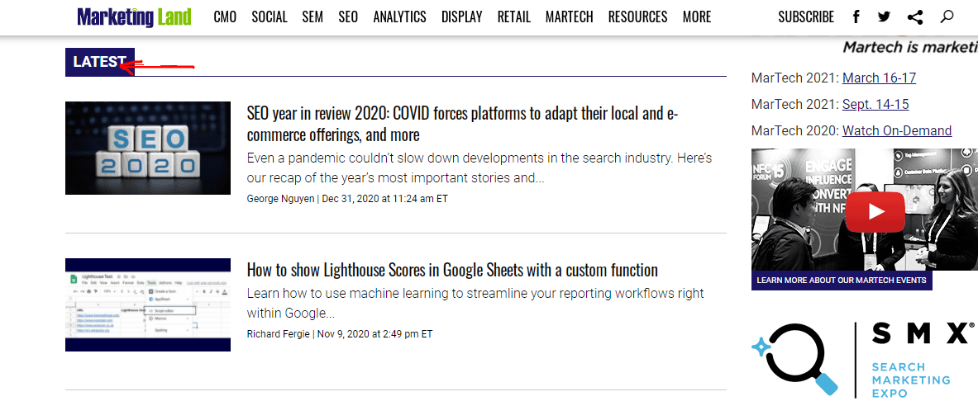The width and height of the screenshot is (978, 401).
Task: Click author name George Nguyen
Action: 281,199
